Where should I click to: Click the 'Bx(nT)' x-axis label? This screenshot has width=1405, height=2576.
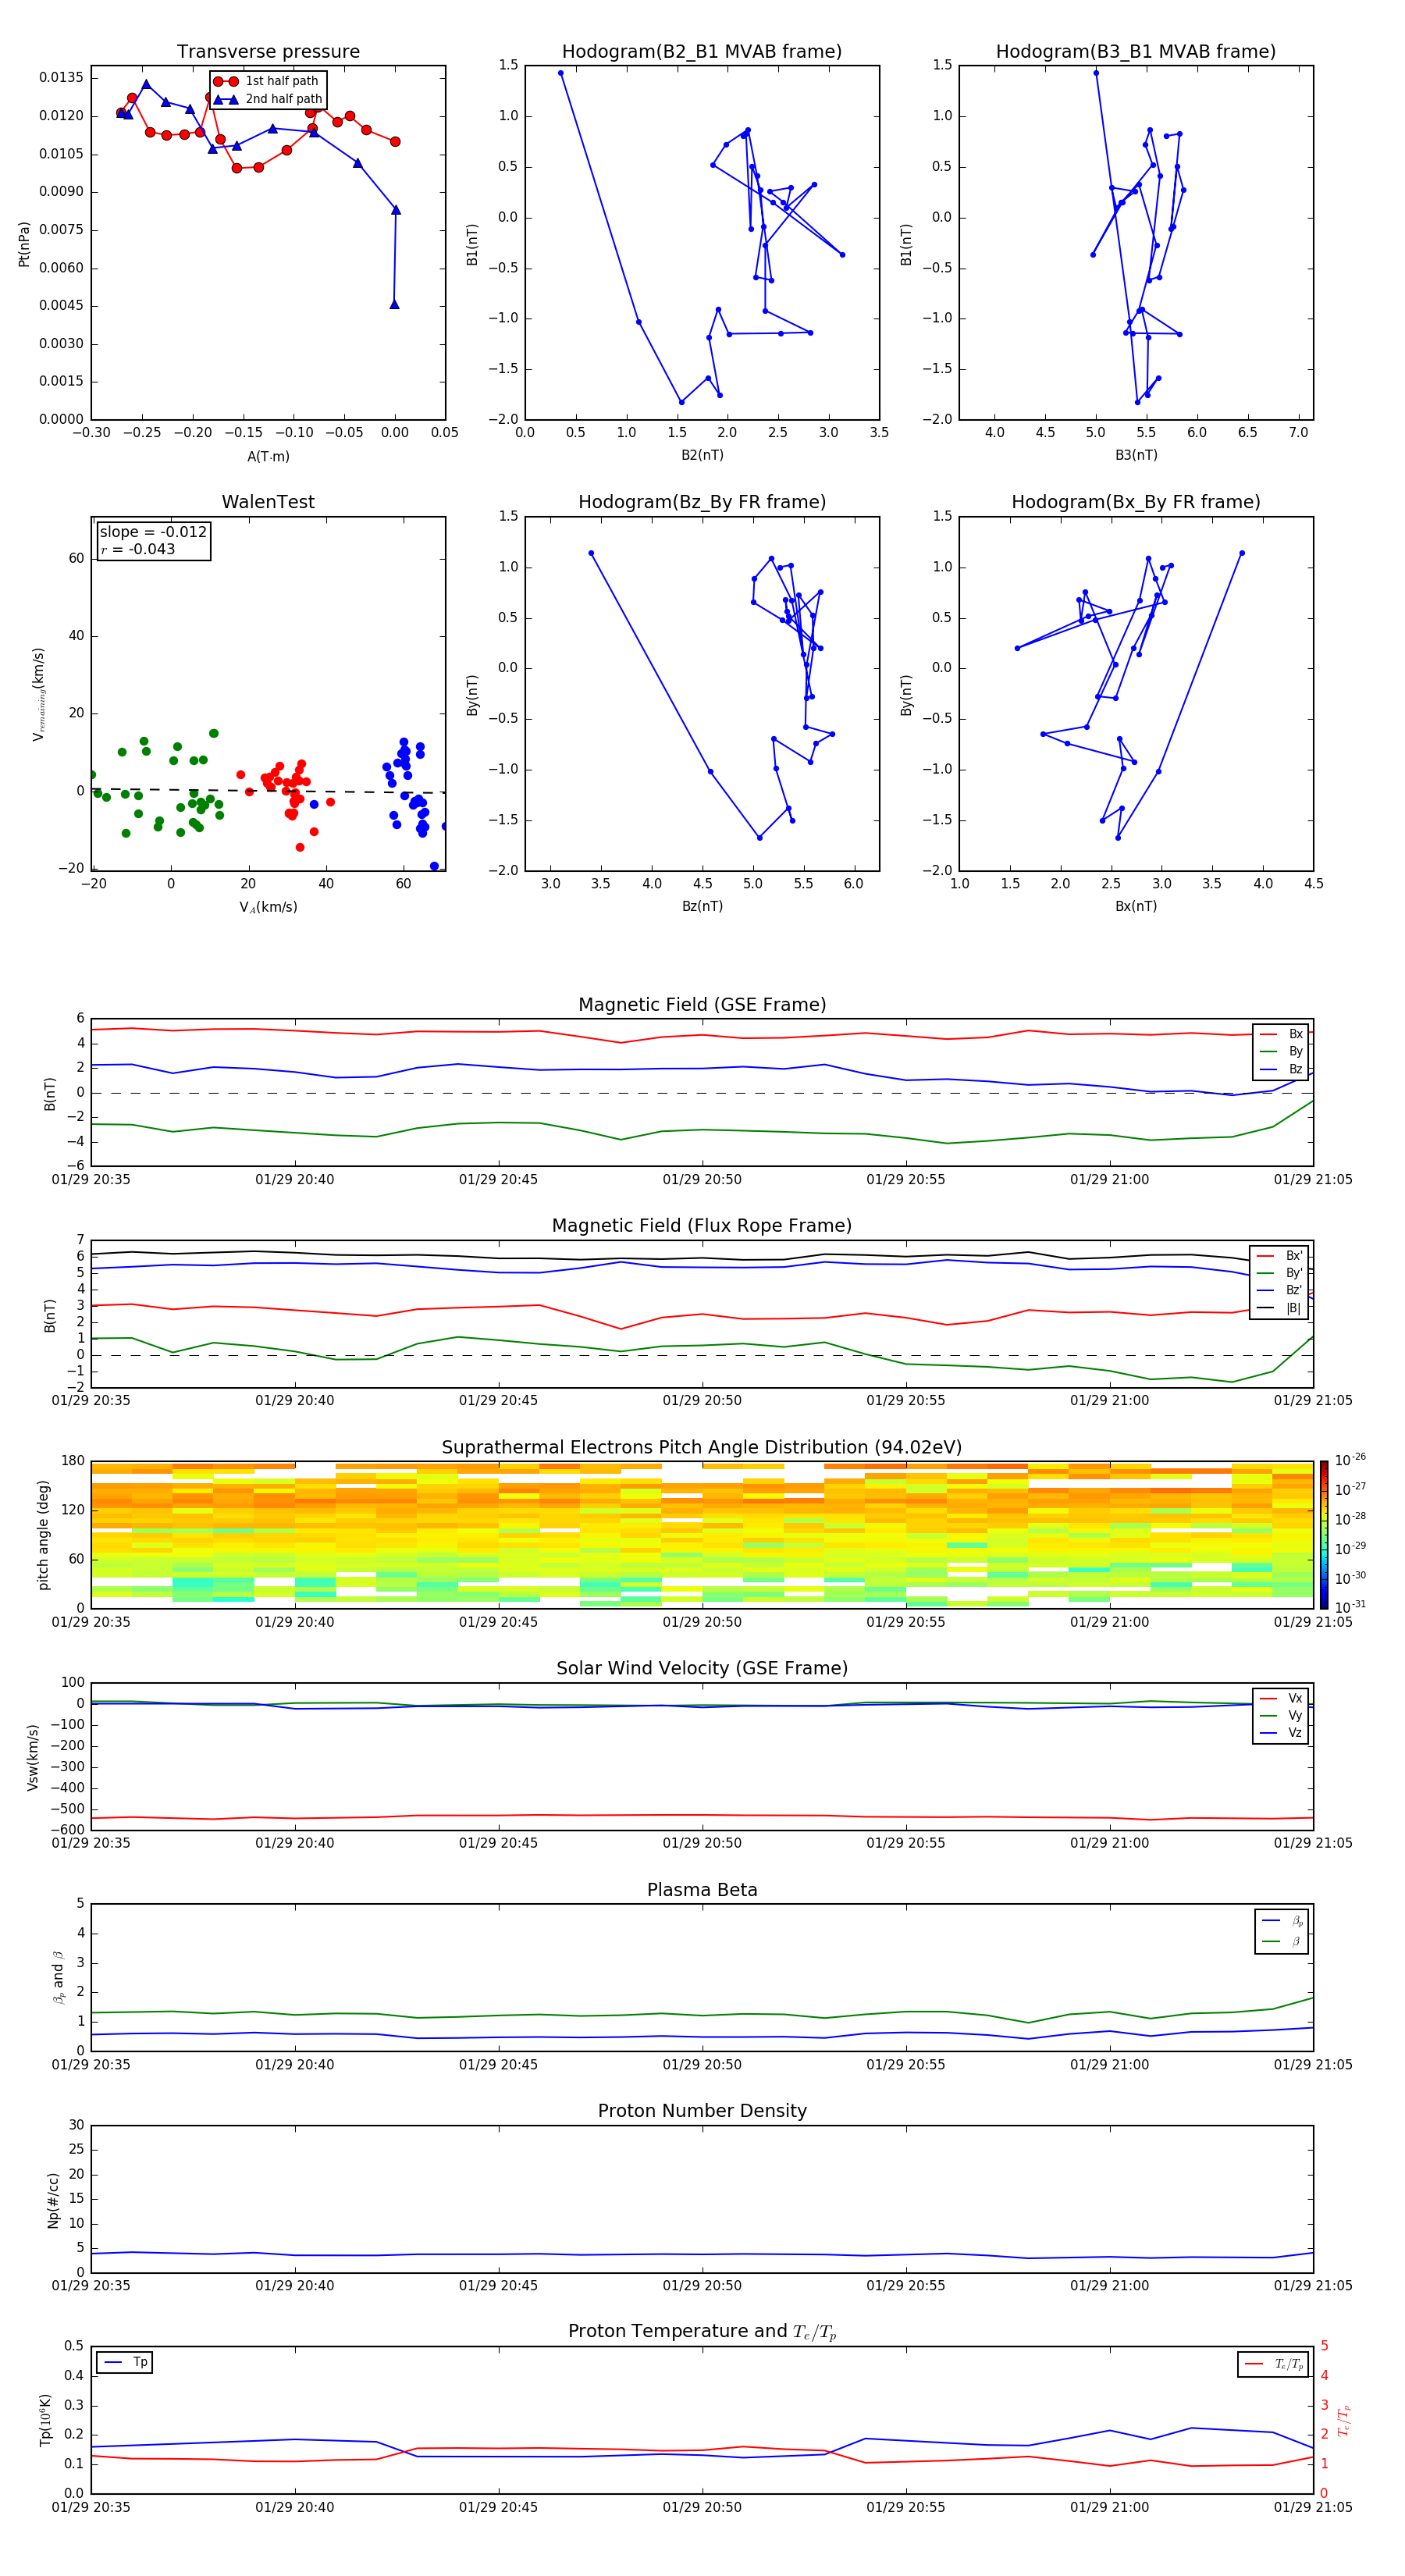coord(1136,906)
